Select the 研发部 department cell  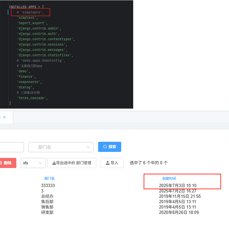tap(47, 212)
